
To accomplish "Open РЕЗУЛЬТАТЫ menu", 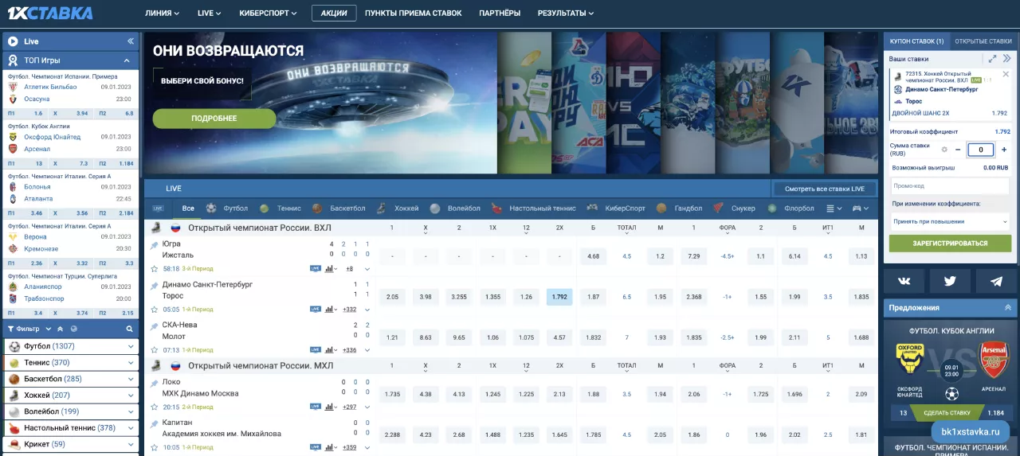I will [x=565, y=14].
